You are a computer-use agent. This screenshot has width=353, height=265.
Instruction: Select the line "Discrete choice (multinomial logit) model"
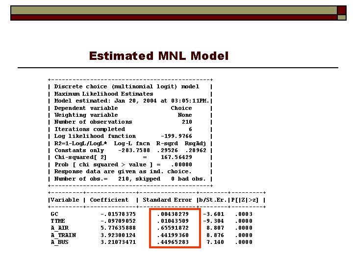click(x=126, y=86)
